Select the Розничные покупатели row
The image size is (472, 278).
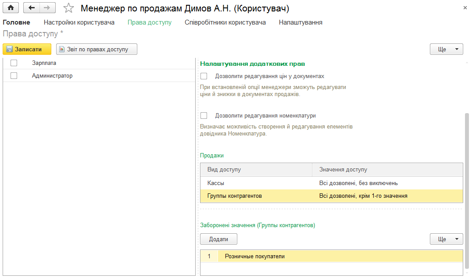click(x=332, y=257)
